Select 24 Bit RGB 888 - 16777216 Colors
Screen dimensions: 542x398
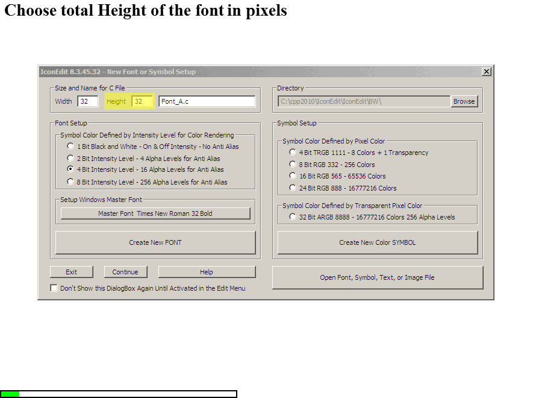pyautogui.click(x=292, y=188)
